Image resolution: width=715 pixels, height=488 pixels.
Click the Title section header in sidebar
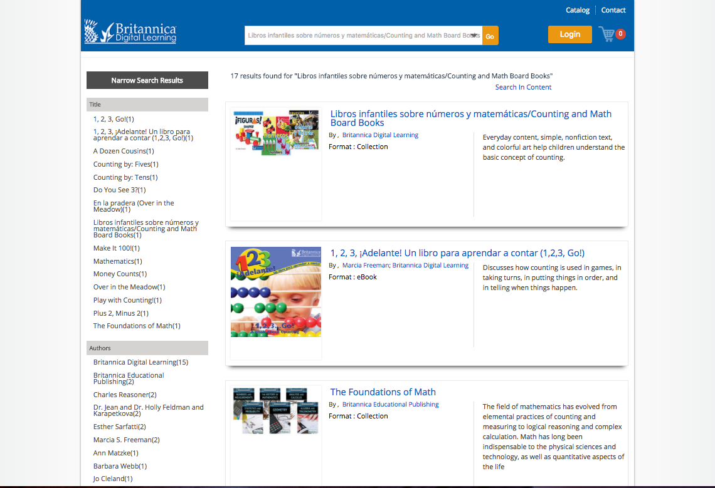(x=147, y=105)
